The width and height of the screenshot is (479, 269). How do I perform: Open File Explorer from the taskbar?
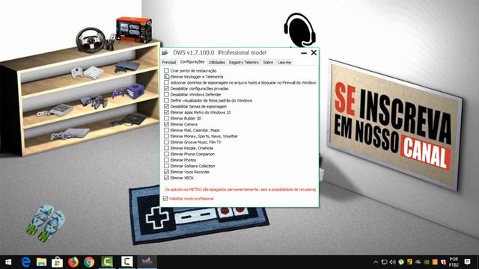point(42,262)
